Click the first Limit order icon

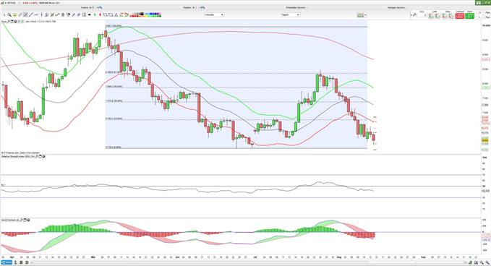430,16
